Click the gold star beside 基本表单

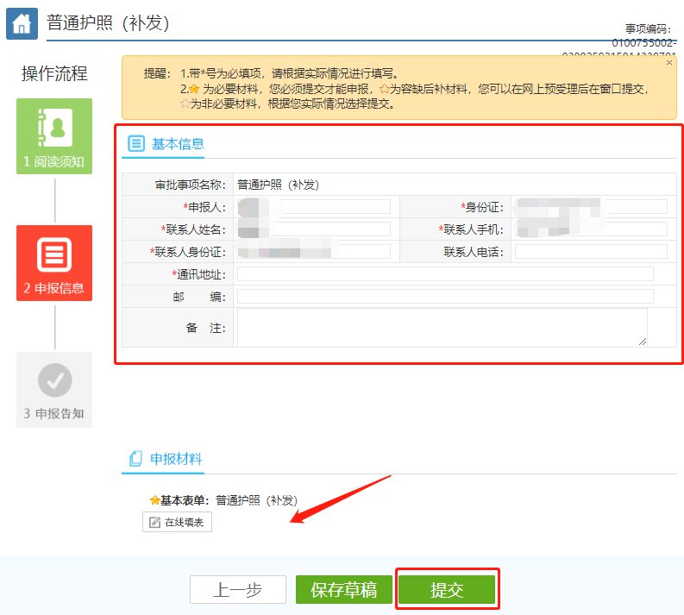coord(154,500)
